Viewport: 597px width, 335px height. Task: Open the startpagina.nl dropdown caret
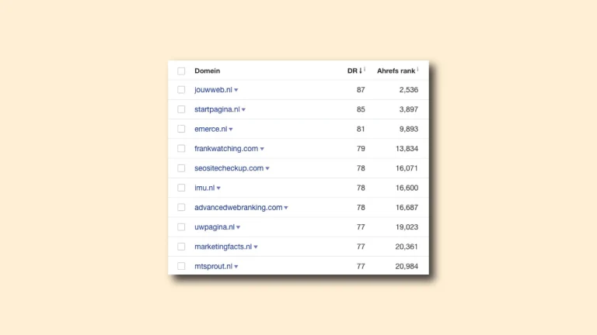[x=243, y=110]
